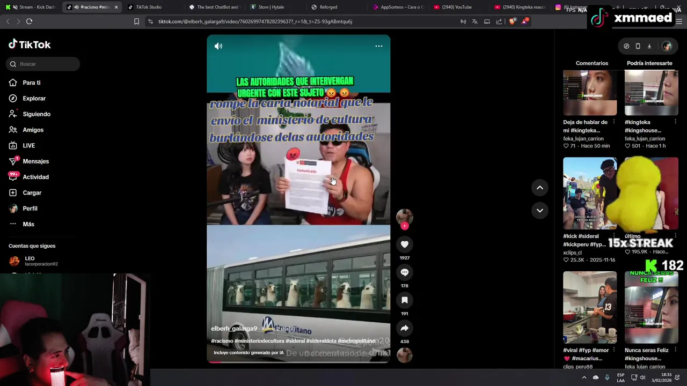Reload the page in browser
Image resolution: width=687 pixels, height=386 pixels.
coord(29,21)
